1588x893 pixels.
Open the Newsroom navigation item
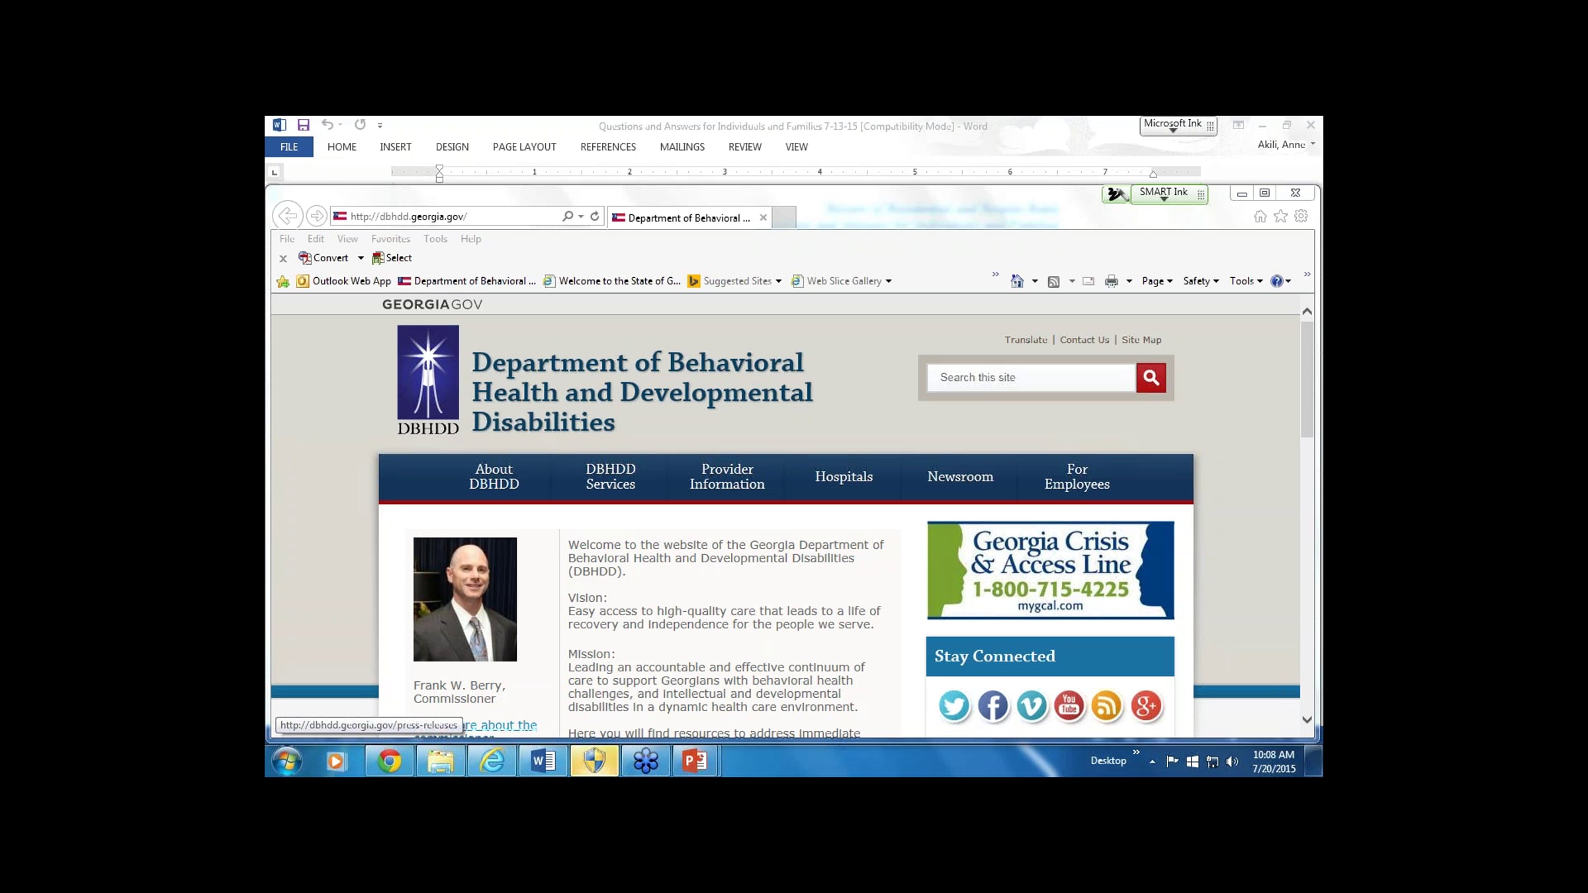coord(960,477)
